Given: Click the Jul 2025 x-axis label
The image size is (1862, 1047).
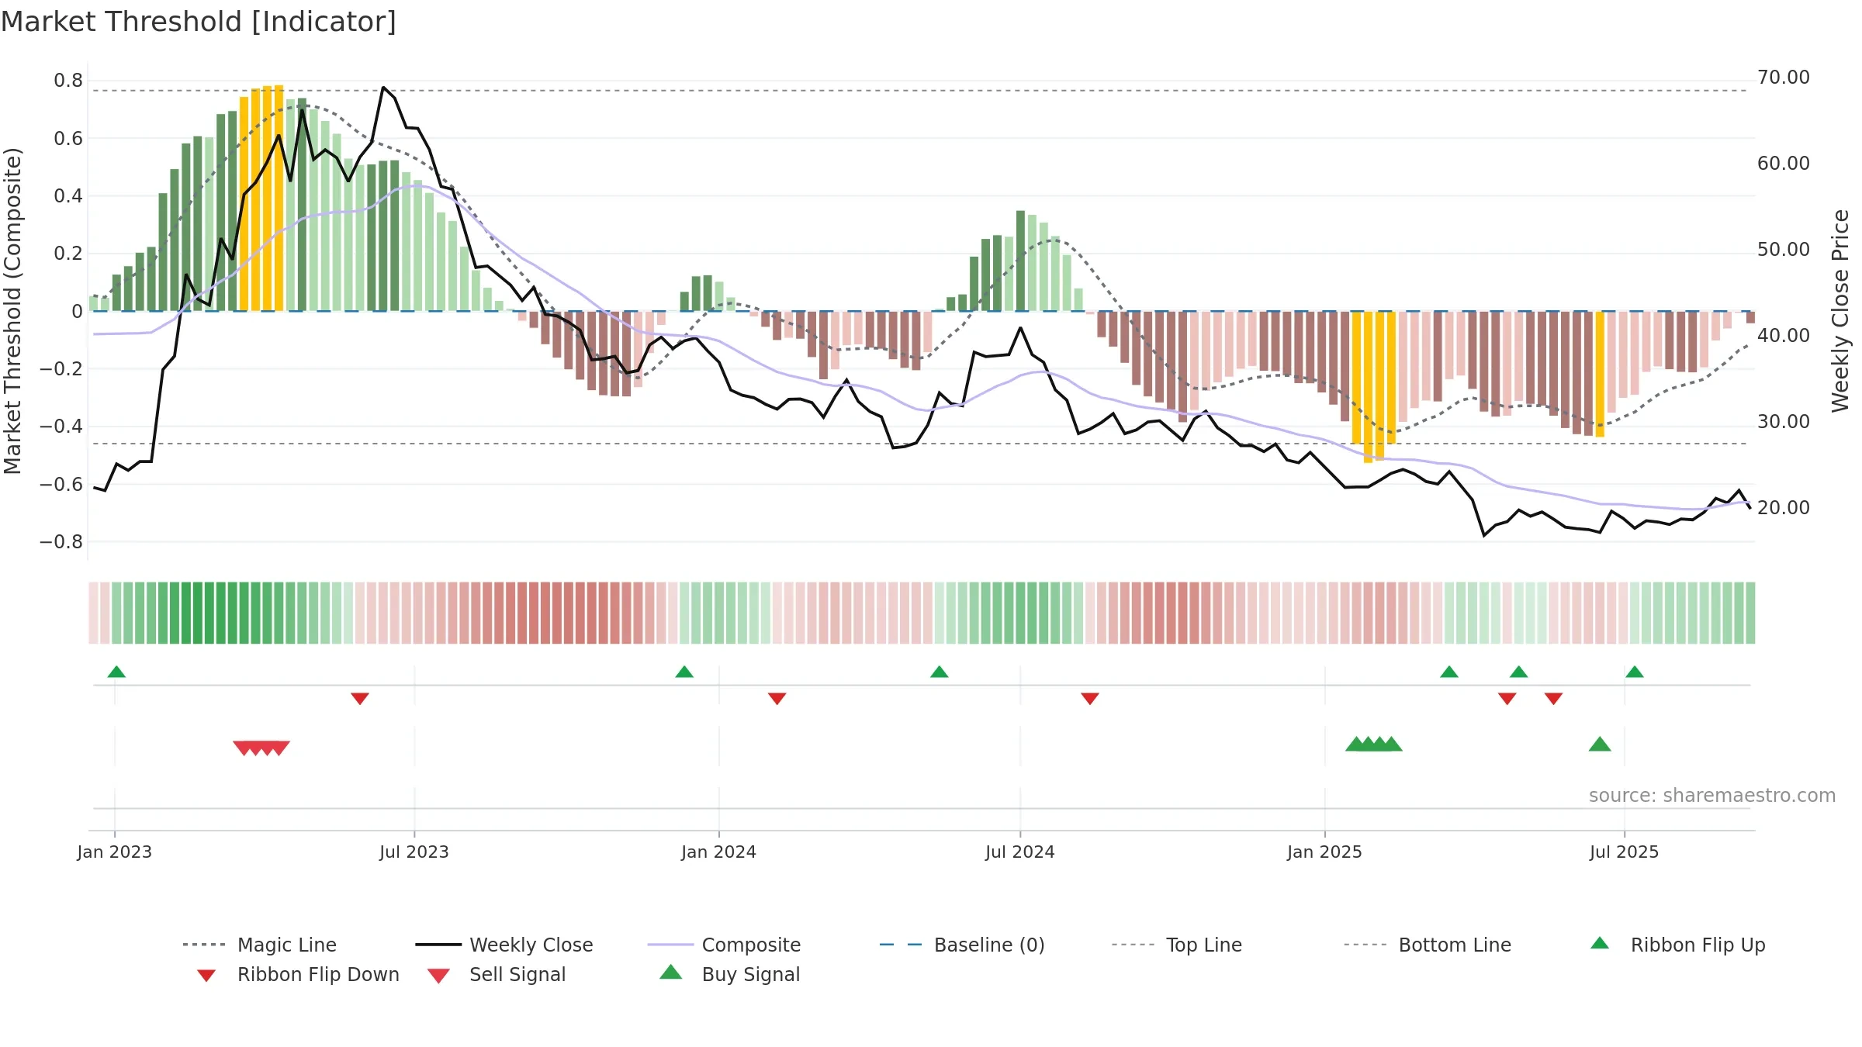Looking at the screenshot, I should (1625, 852).
